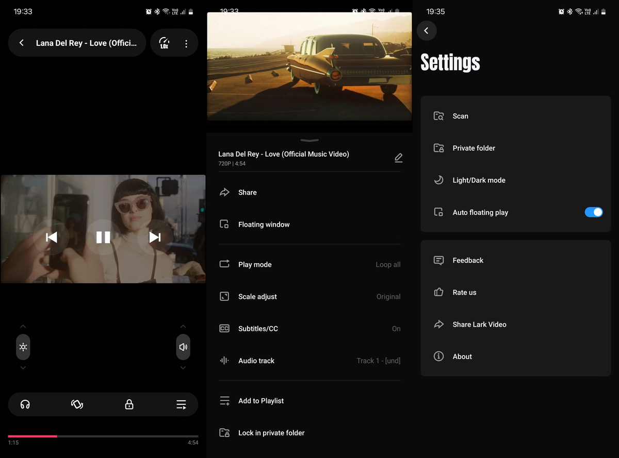Tap the 19:35 clock in status bar

435,11
